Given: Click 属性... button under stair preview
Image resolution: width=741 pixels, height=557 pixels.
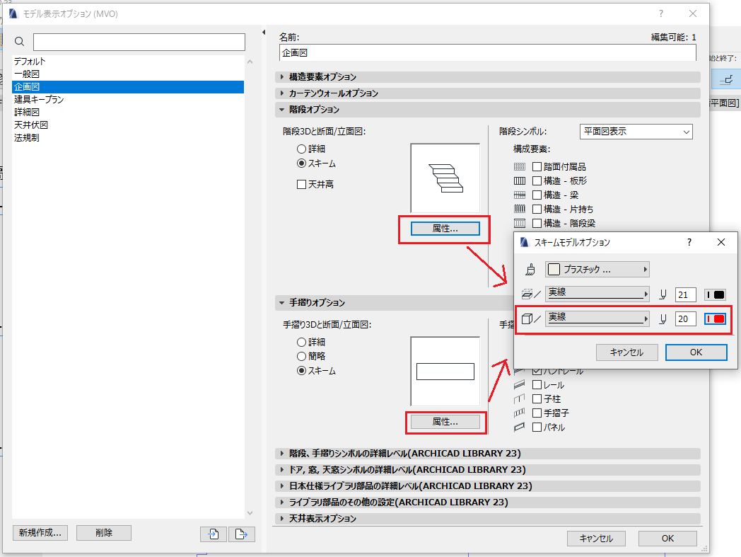Looking at the screenshot, I should [445, 229].
